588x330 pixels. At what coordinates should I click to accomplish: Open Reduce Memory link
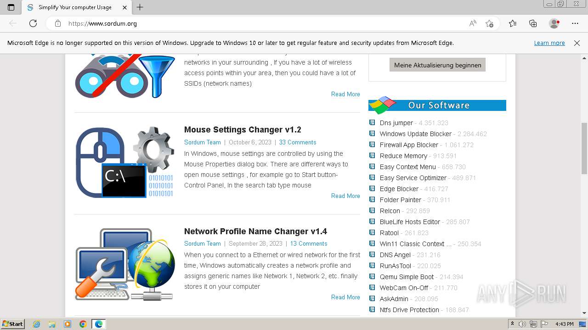click(403, 156)
